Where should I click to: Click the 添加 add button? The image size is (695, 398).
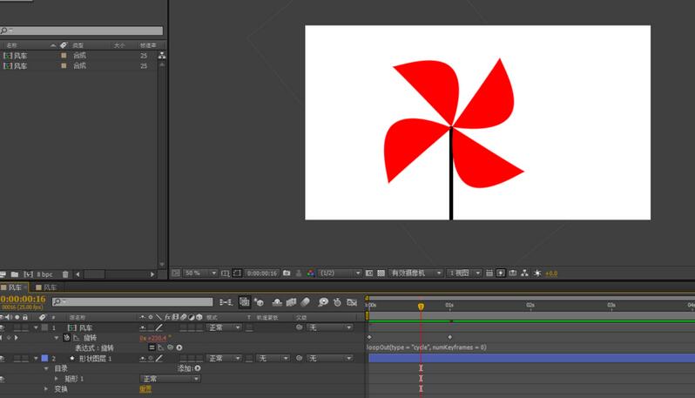click(189, 368)
